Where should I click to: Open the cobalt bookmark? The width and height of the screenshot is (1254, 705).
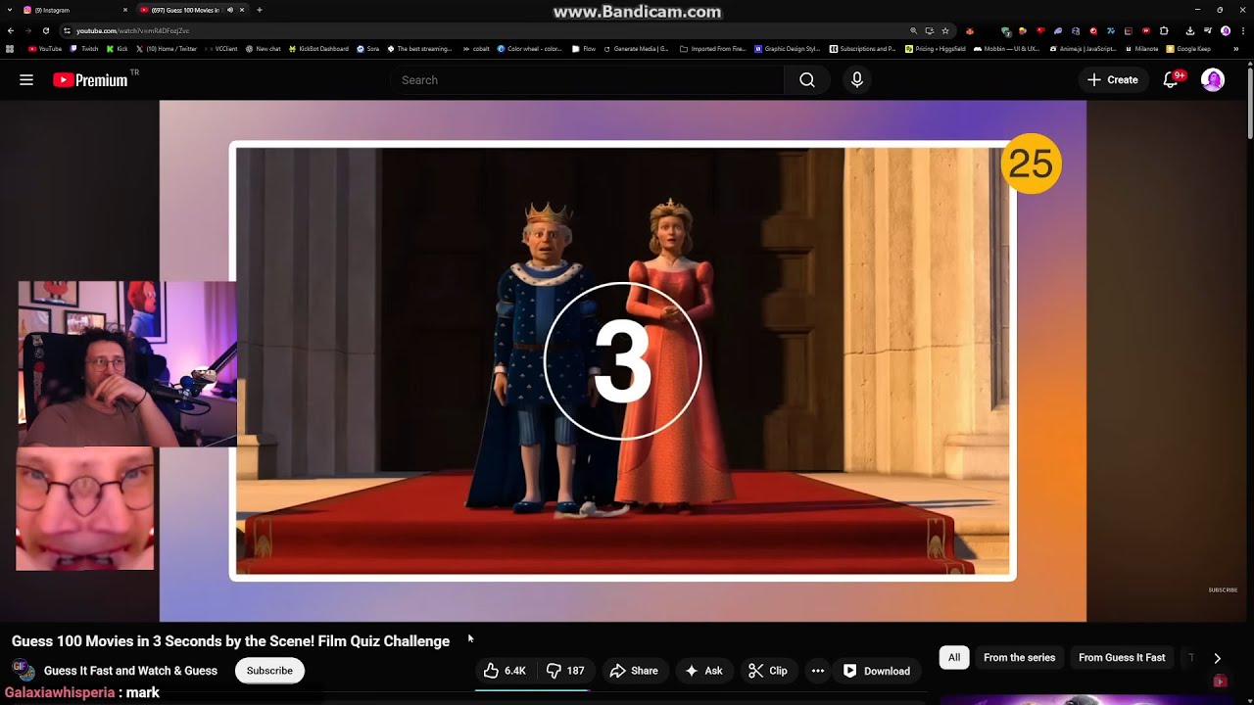475,48
